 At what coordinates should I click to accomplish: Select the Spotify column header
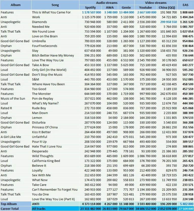click(x=90, y=7)
